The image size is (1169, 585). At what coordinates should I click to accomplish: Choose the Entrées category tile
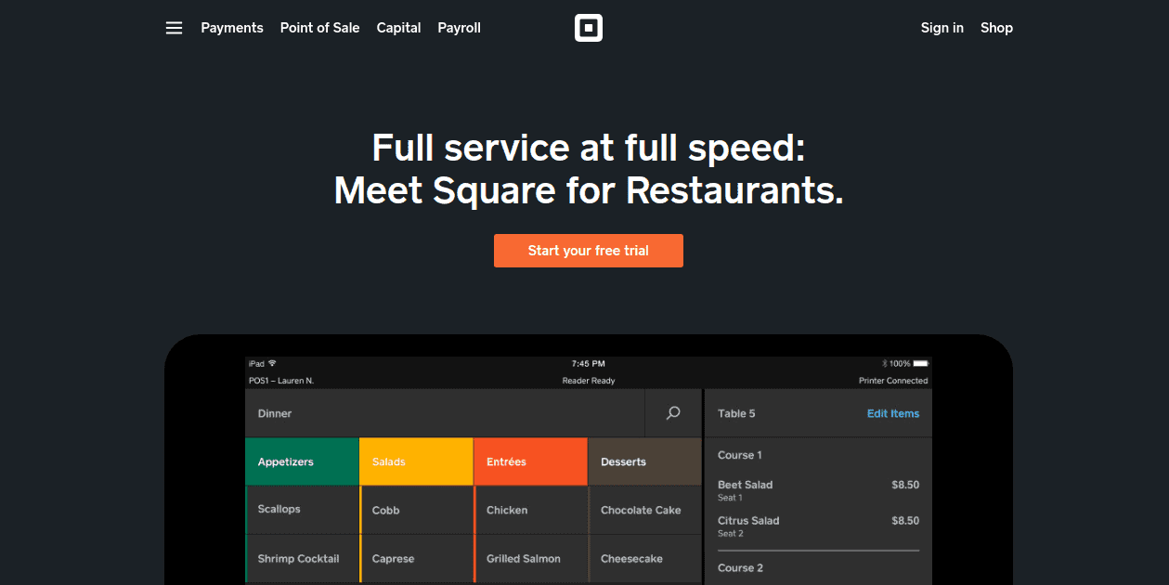tap(530, 461)
